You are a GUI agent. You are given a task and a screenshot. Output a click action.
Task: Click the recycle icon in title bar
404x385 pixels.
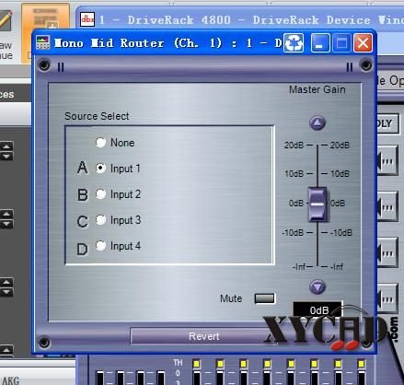click(294, 42)
